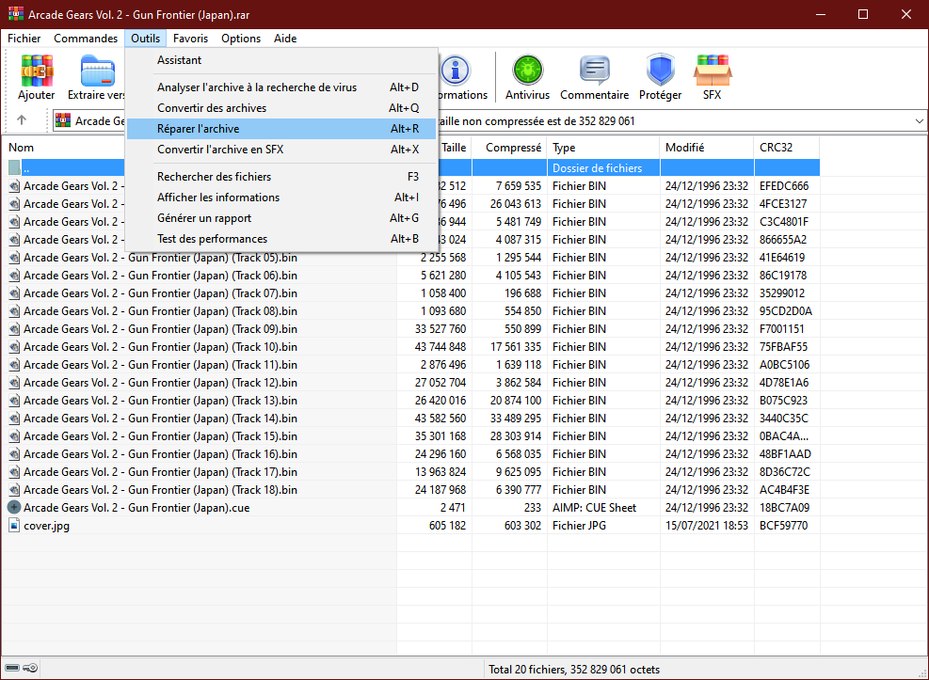Select Gun Frontier (Japan) (Track 16).bin

click(161, 454)
